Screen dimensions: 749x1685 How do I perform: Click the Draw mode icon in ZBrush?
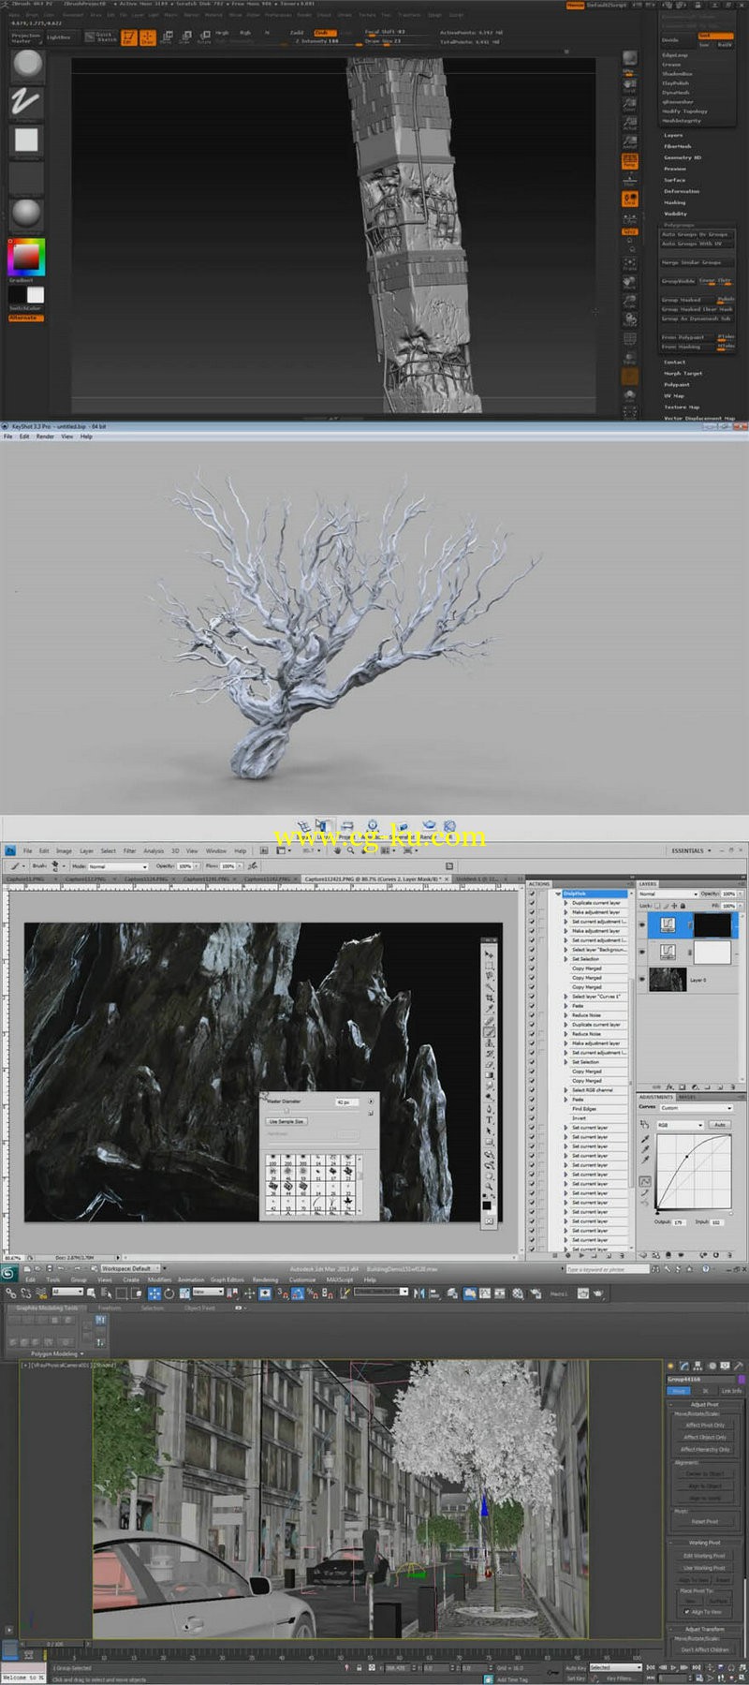[147, 37]
